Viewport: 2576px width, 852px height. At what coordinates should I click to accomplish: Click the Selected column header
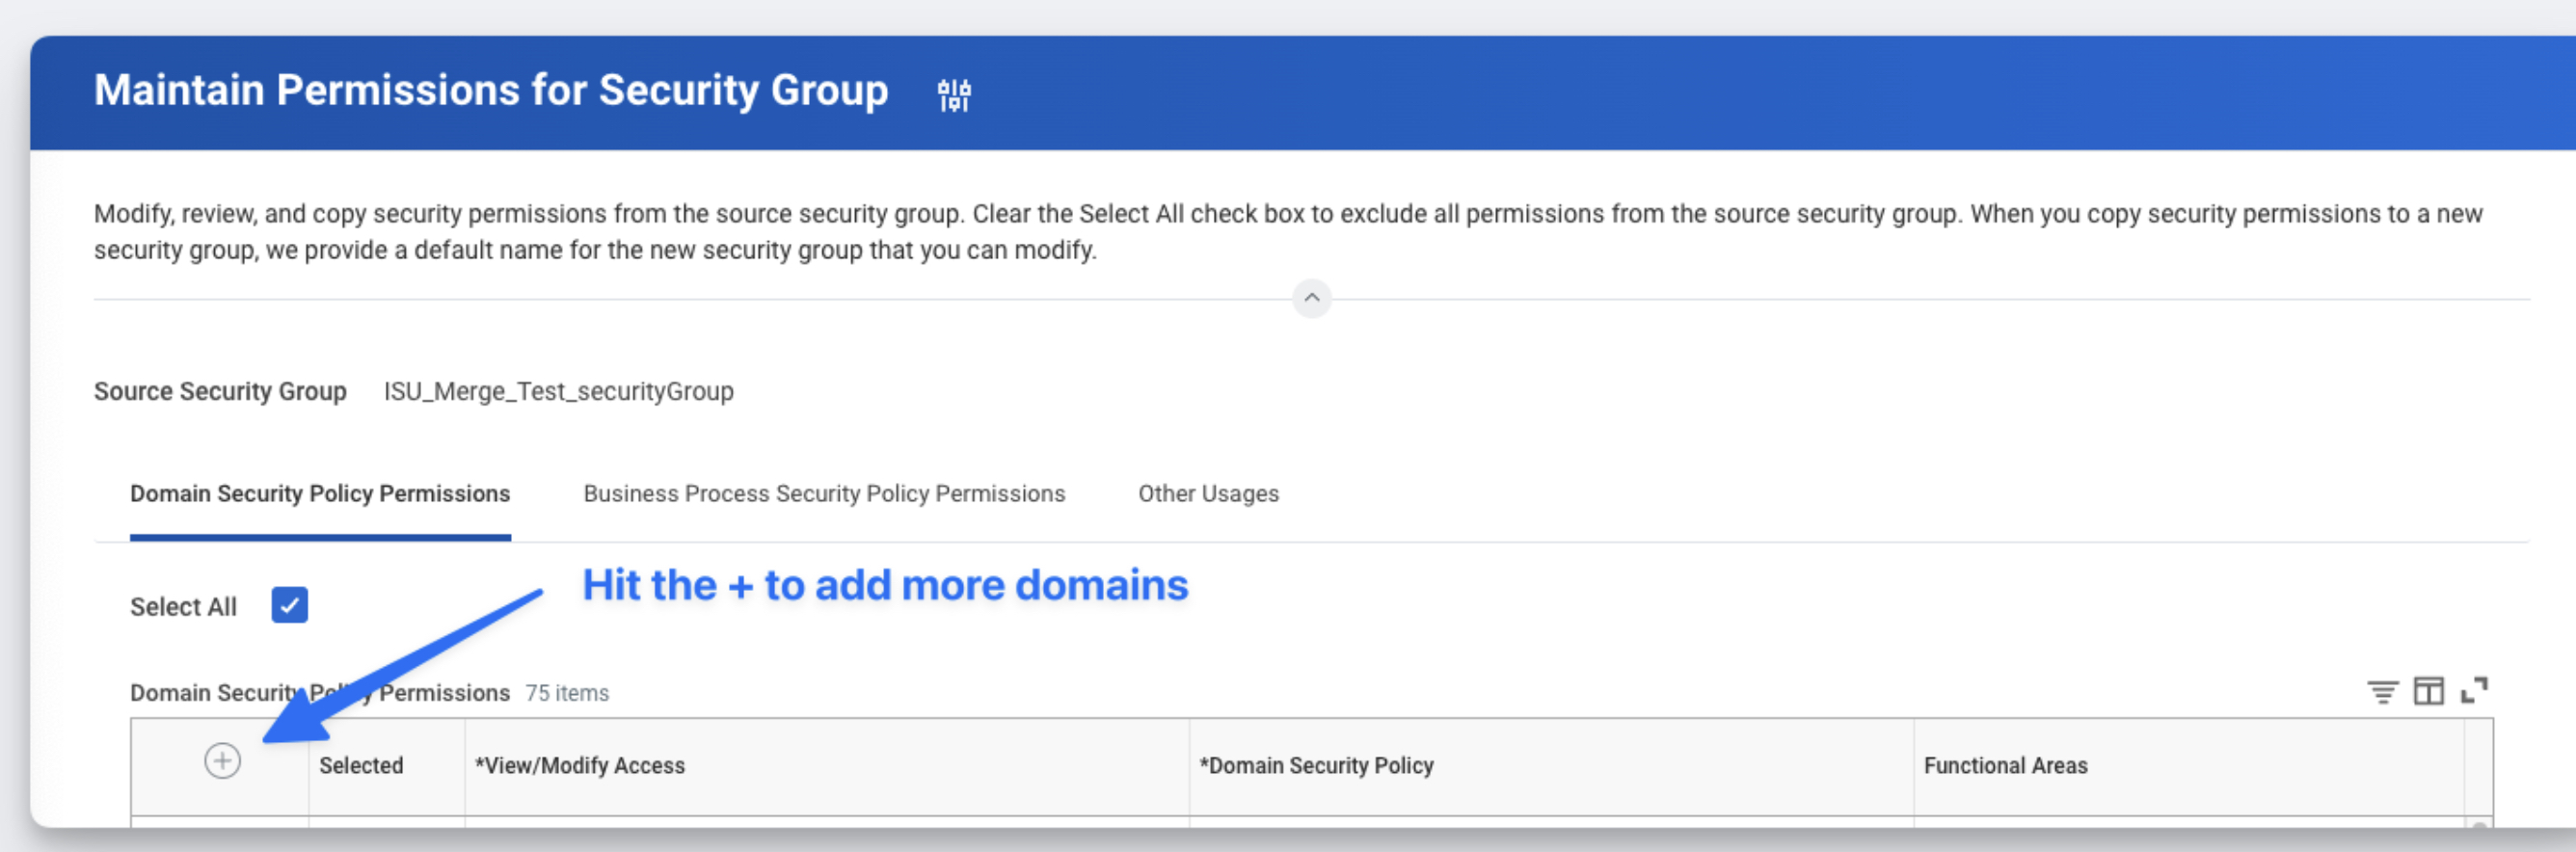(x=361, y=766)
